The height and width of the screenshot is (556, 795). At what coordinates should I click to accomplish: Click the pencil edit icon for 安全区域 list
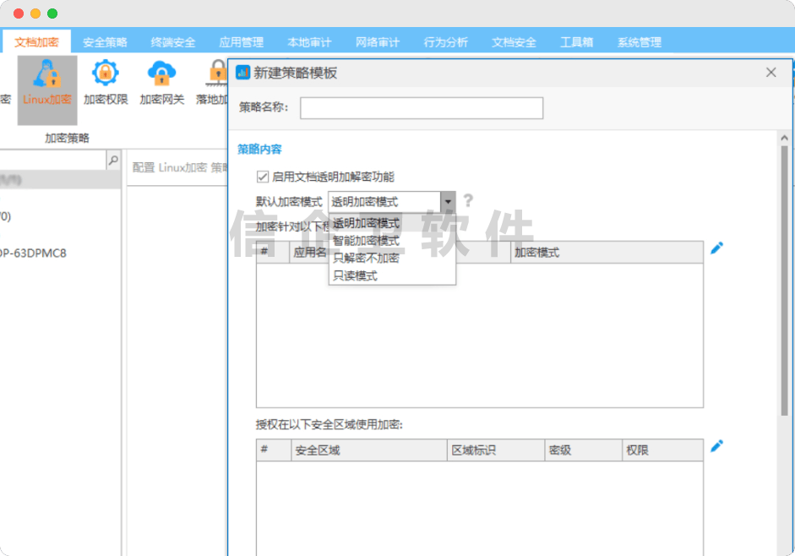point(716,450)
